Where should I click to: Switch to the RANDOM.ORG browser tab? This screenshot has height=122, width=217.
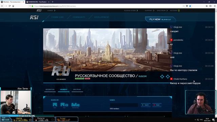(38, 2)
